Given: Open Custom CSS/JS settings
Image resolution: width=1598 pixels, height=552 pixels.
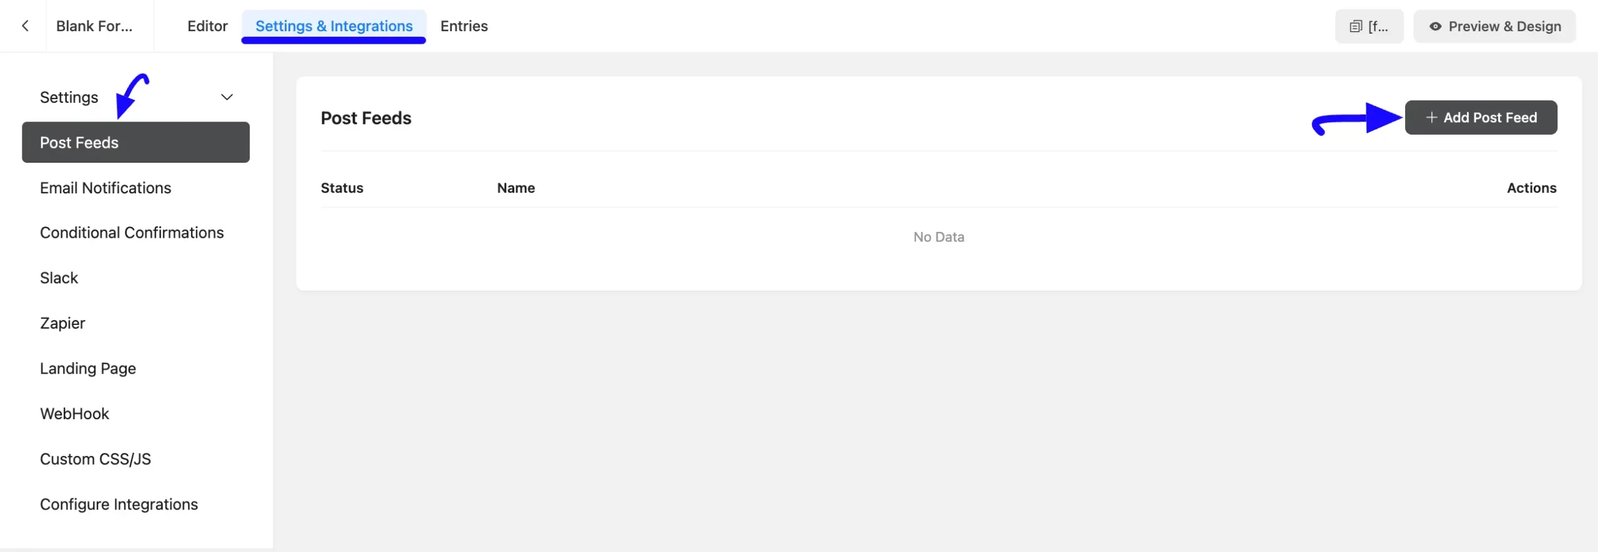Looking at the screenshot, I should (x=96, y=459).
